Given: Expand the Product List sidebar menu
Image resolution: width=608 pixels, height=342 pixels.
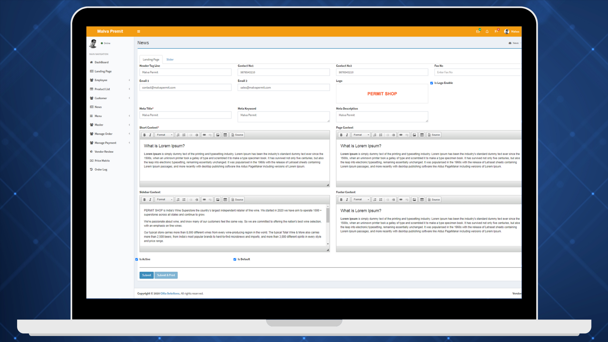Looking at the screenshot, I should click(110, 89).
